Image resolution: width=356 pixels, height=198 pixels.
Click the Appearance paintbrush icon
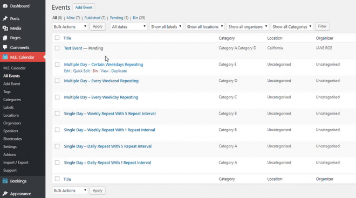pos(5,194)
